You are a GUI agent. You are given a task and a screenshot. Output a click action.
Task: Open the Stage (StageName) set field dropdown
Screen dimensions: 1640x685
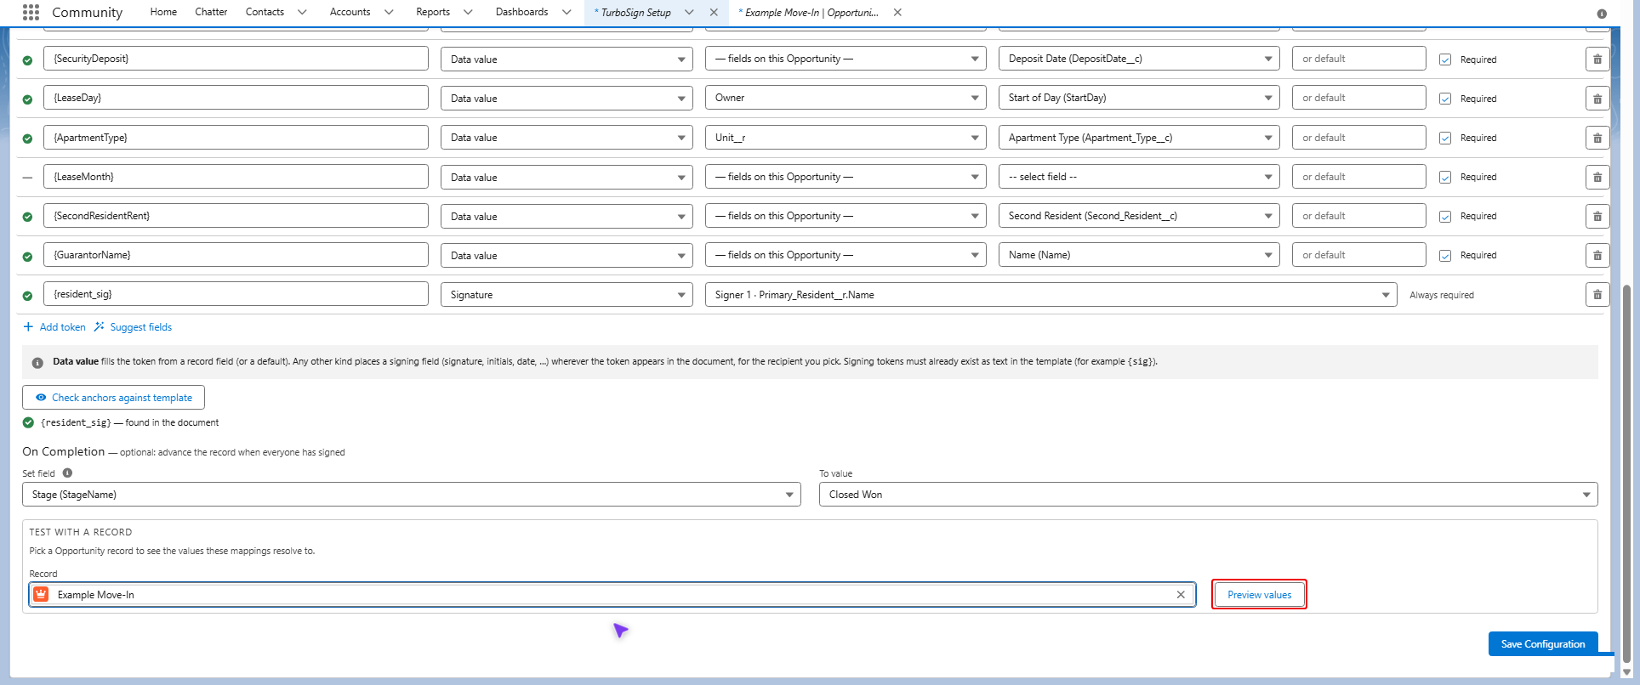[x=412, y=495]
